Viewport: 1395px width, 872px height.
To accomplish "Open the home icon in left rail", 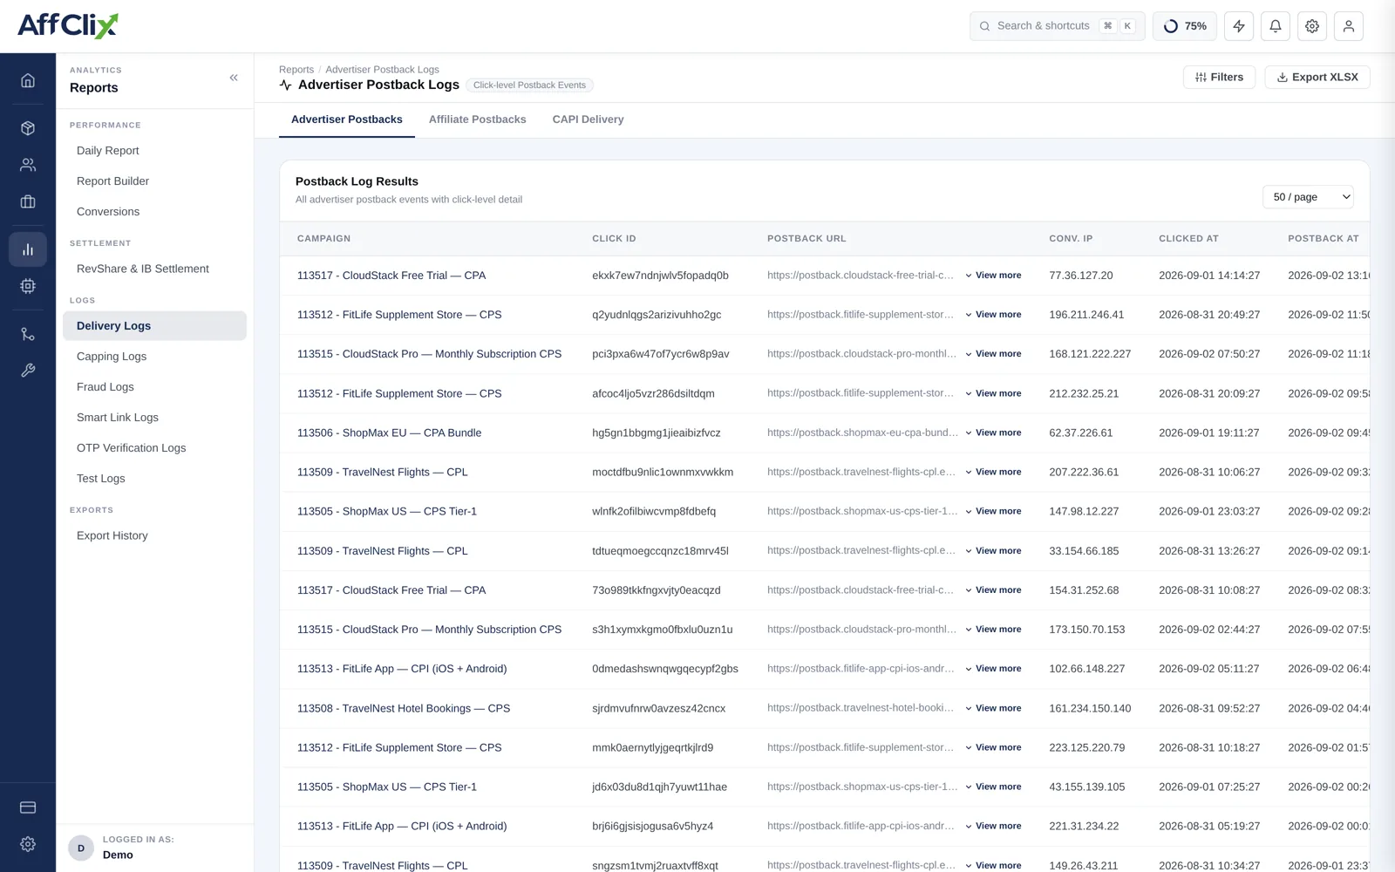I will point(28,80).
